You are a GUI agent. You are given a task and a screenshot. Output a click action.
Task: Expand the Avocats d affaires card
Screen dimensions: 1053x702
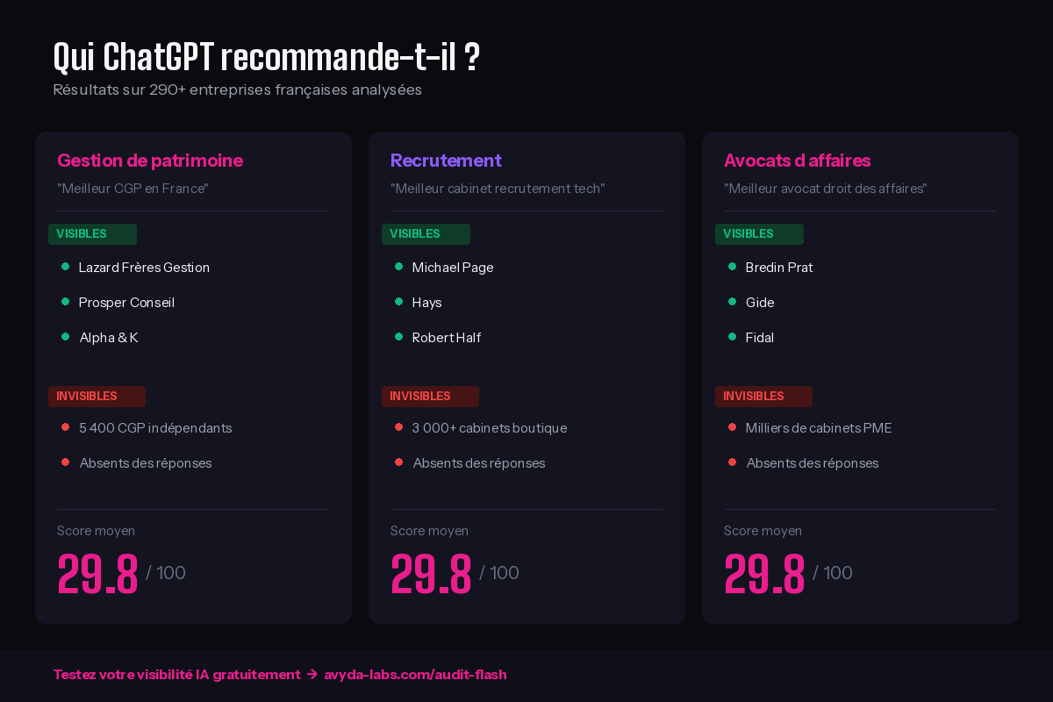coord(860,377)
